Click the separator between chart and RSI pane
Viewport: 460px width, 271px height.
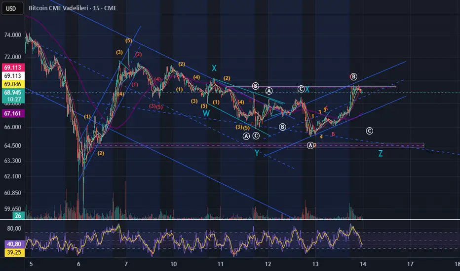(x=230, y=220)
